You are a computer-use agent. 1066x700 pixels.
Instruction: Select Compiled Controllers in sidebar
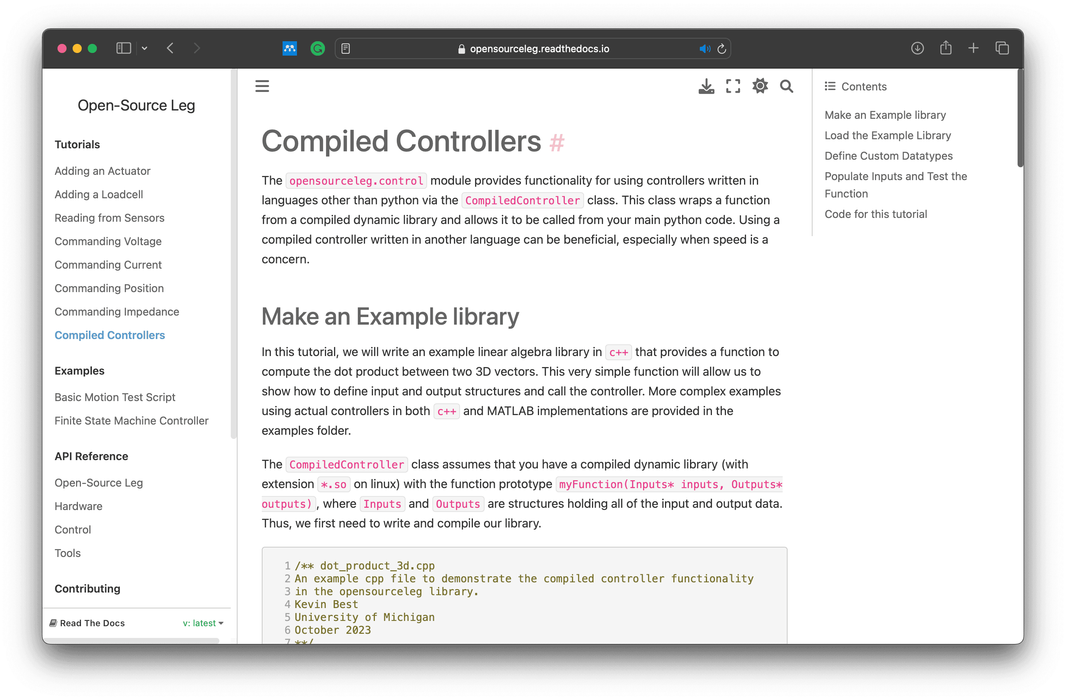tap(110, 335)
